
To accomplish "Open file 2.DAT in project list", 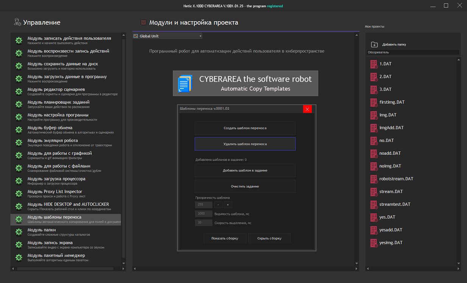I will click(385, 76).
